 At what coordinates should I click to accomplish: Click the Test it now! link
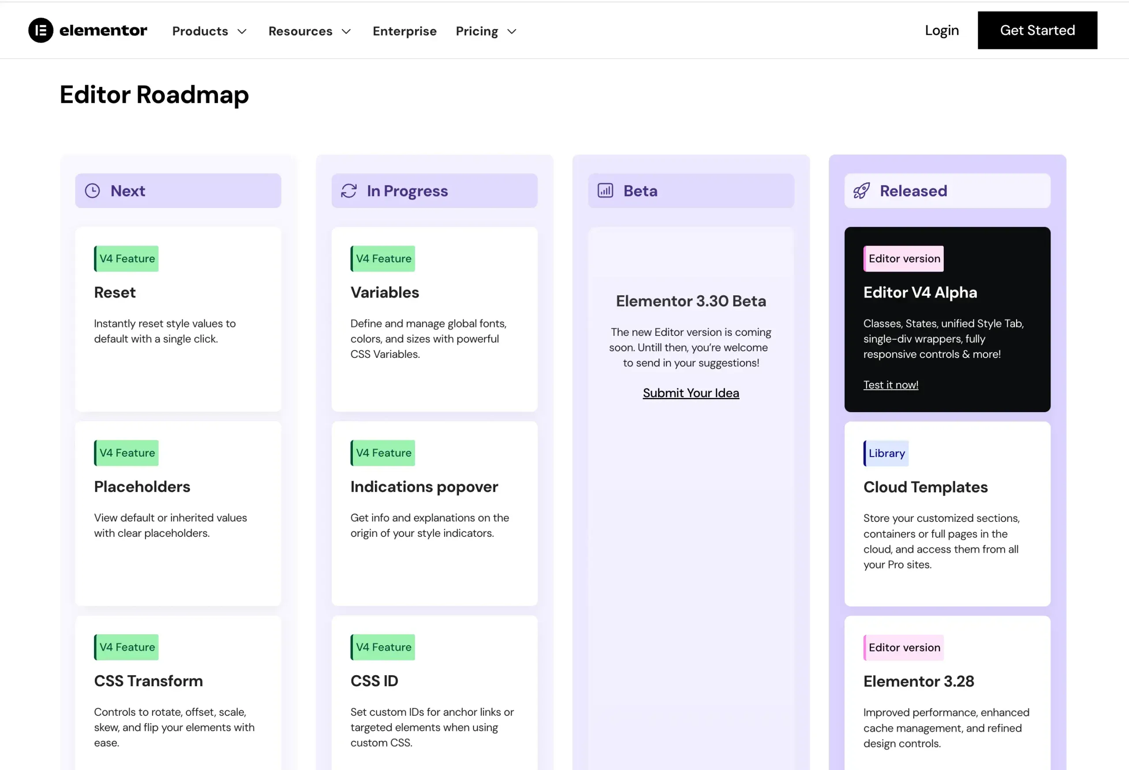pyautogui.click(x=890, y=385)
